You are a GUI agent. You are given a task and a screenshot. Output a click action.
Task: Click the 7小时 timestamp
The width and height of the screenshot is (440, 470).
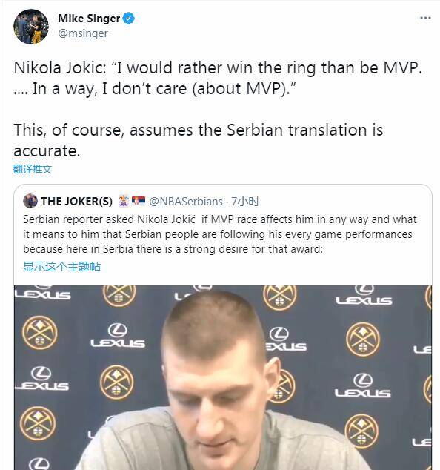[x=246, y=202]
